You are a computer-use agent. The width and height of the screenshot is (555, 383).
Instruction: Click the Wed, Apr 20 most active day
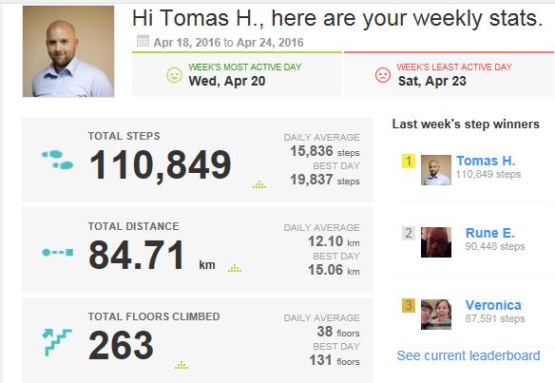(x=227, y=81)
